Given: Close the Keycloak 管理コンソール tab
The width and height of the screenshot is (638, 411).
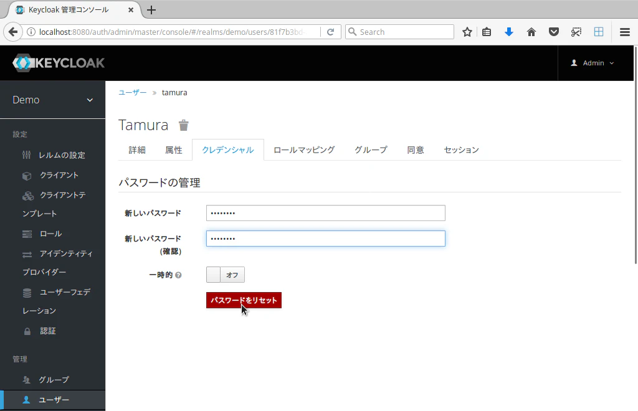Looking at the screenshot, I should point(131,10).
